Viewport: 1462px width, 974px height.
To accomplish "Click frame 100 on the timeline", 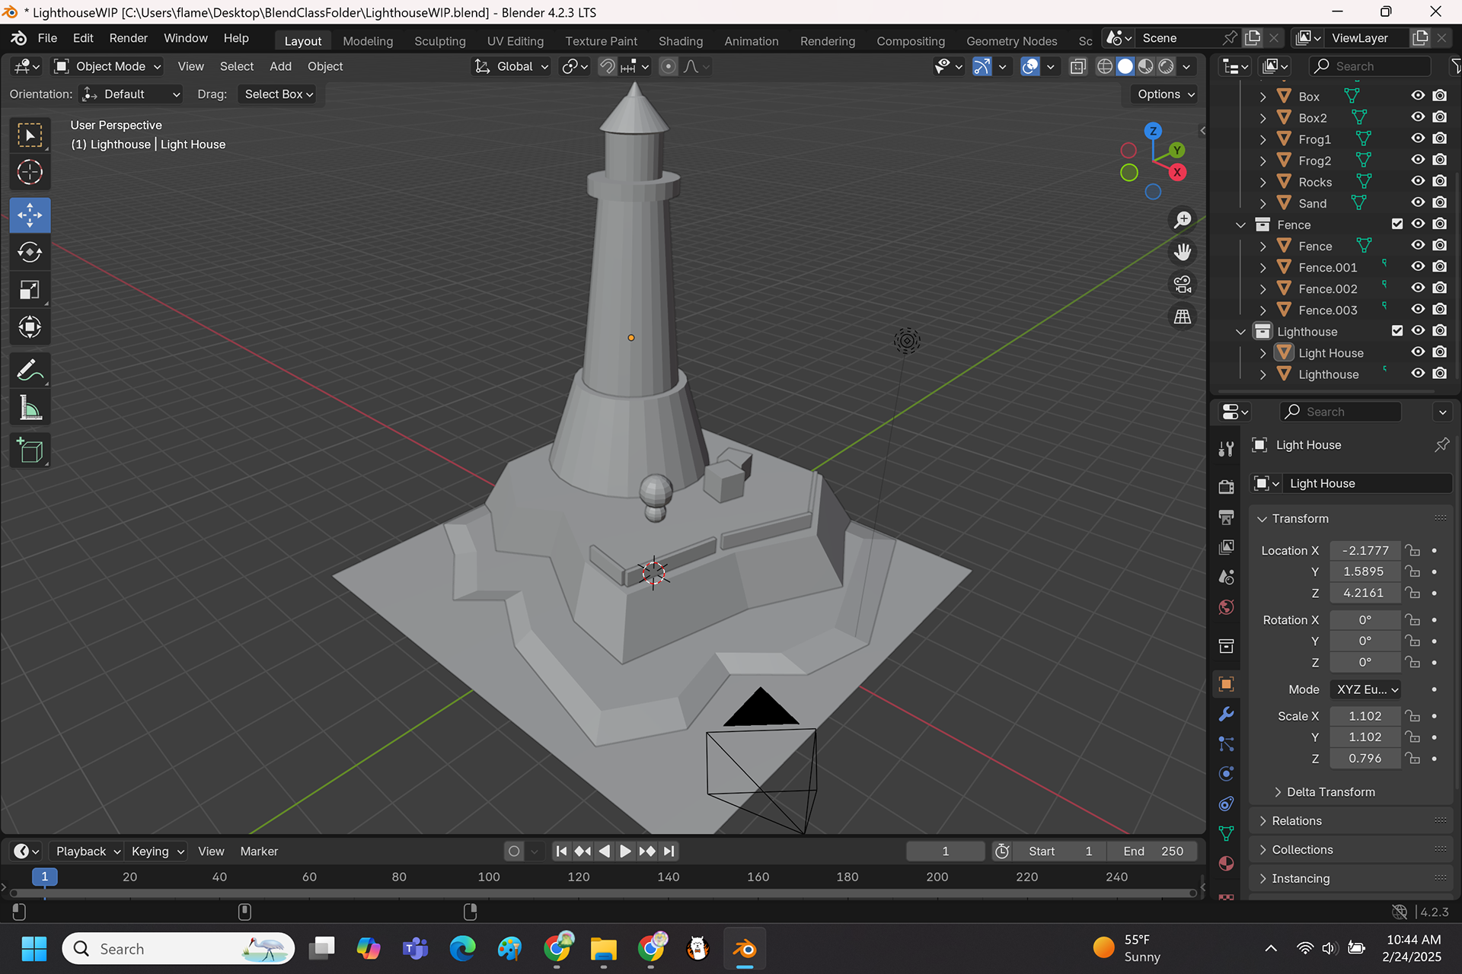I will coord(488,877).
